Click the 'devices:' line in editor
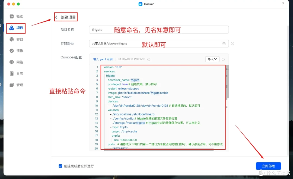 (113, 102)
